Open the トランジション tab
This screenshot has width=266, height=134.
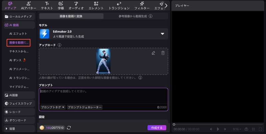click(x=119, y=6)
